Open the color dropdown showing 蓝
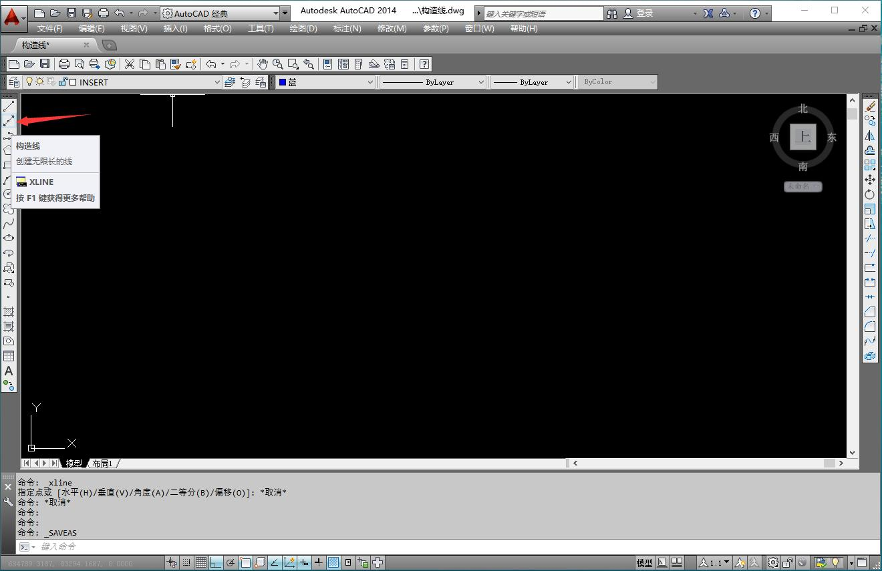Image resolution: width=882 pixels, height=571 pixels. point(372,81)
